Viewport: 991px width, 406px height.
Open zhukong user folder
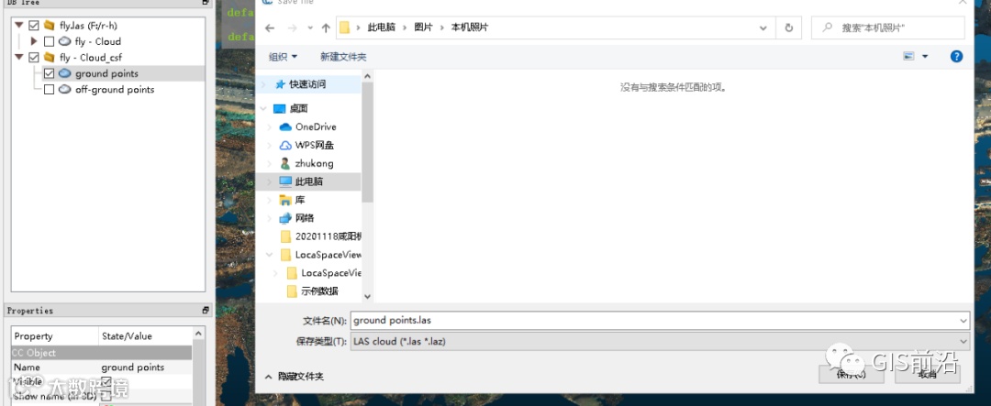tap(314, 163)
